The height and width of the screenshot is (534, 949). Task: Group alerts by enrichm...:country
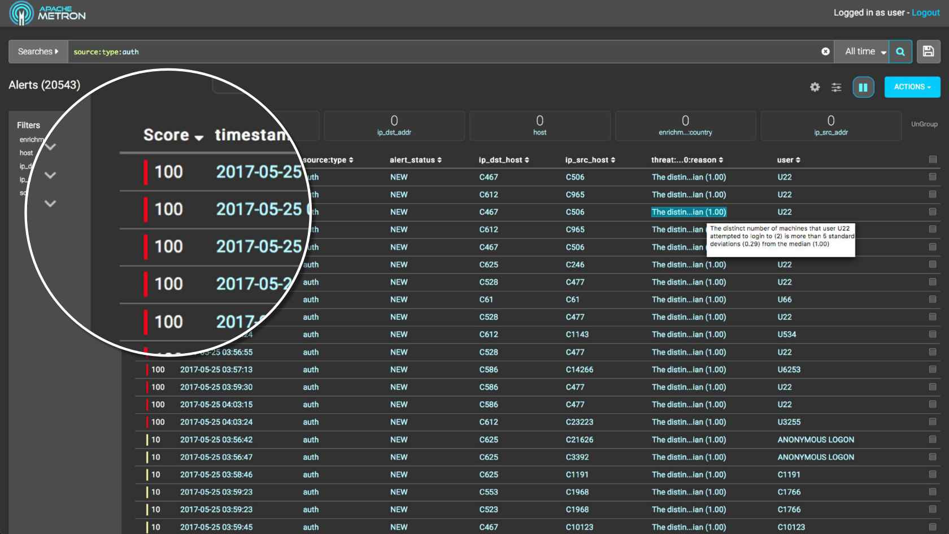tap(685, 125)
